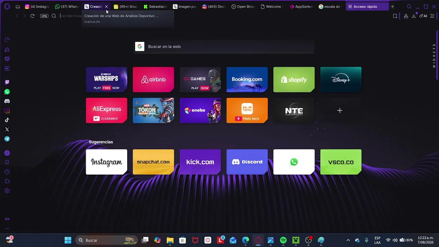Go back using the back arrow
Viewport: 439px width, 247px height.
[17, 16]
